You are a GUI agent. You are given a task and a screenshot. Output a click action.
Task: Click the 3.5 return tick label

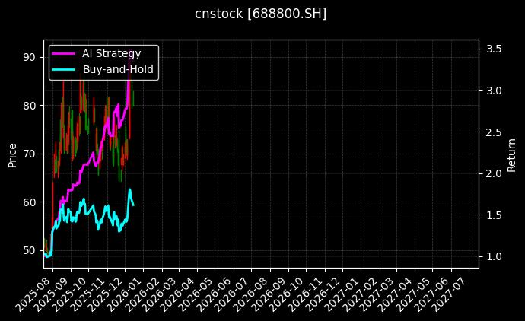coord(493,49)
